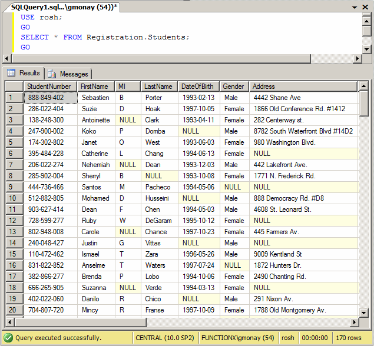
Task: Click the rosh database status entry
Action: point(288,338)
